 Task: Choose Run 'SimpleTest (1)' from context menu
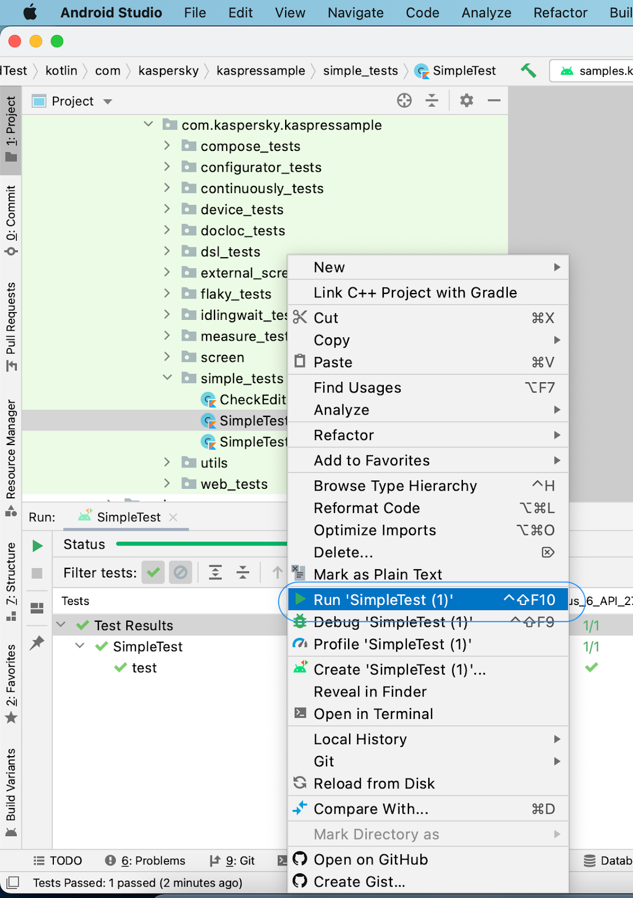click(428, 600)
